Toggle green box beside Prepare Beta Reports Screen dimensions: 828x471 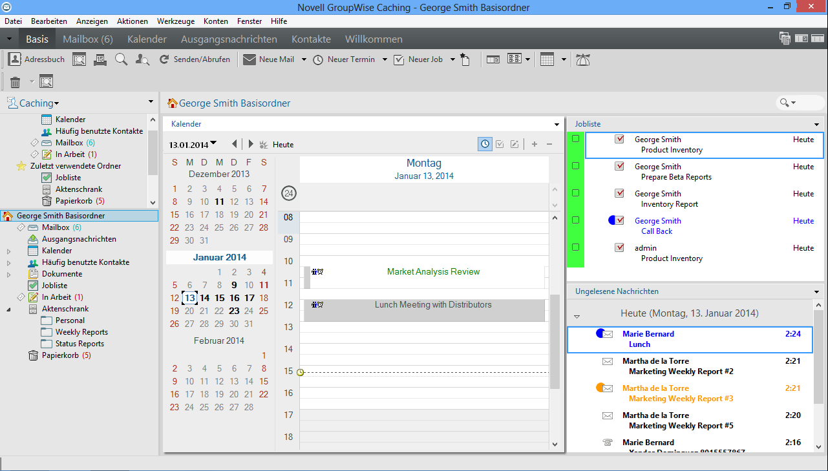point(575,166)
